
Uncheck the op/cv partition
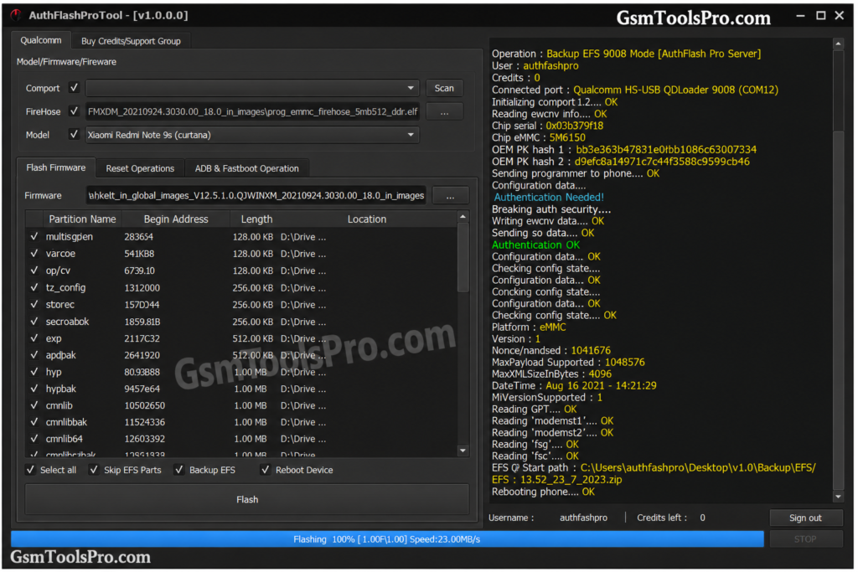(34, 271)
